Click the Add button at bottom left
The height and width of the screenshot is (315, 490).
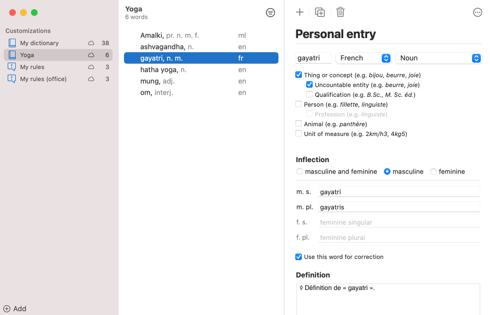(x=15, y=308)
